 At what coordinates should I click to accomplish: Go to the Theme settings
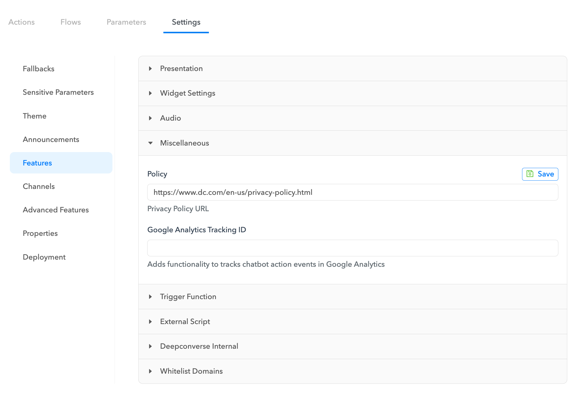click(35, 116)
